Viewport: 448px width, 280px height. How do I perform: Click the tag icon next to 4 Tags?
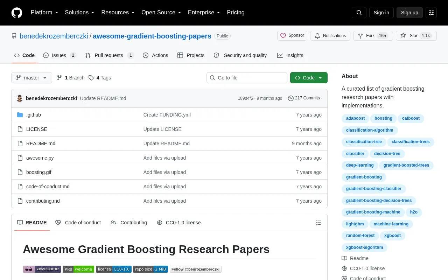[x=91, y=78]
